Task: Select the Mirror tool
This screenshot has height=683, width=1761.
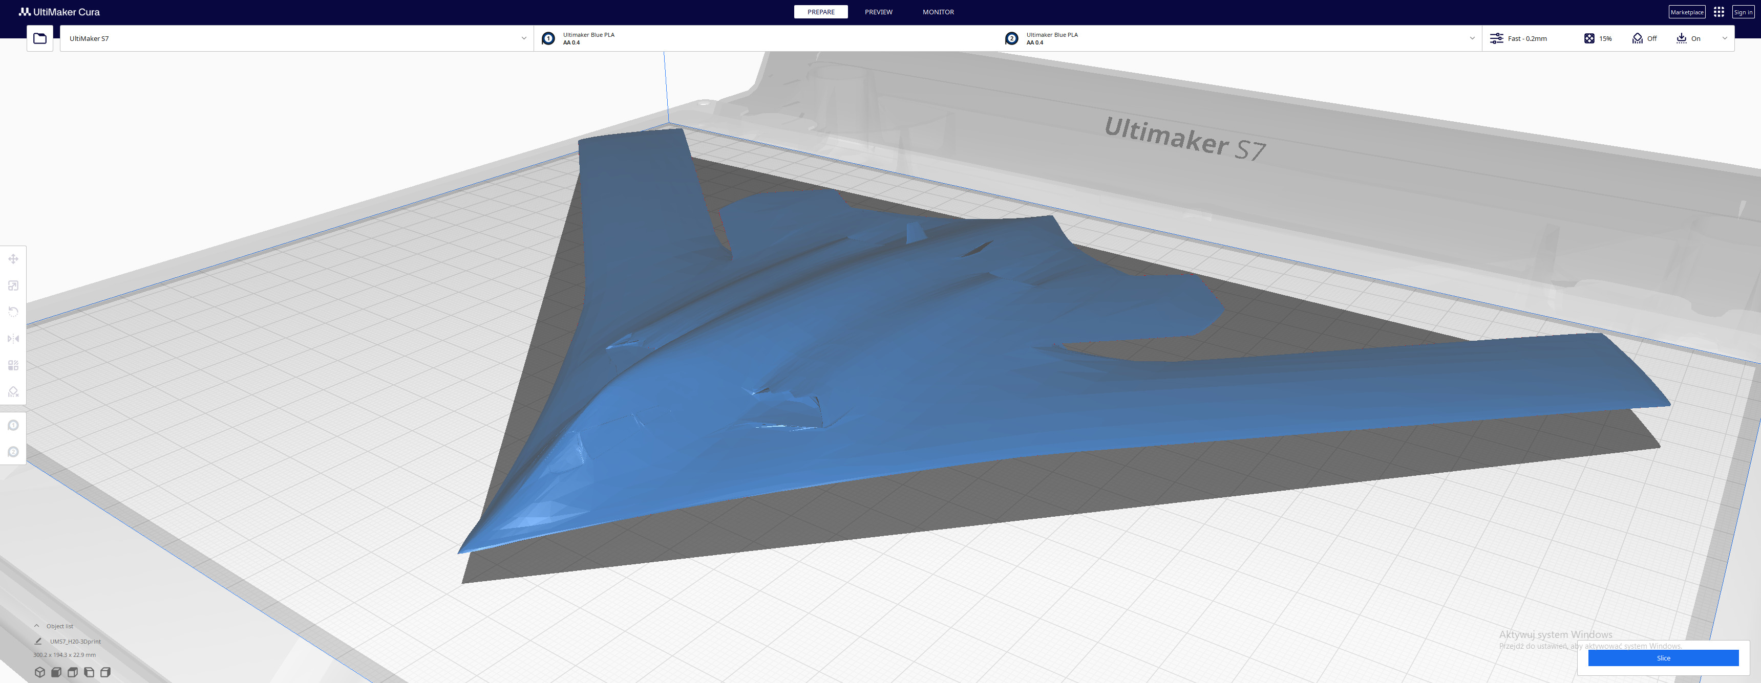Action: pyautogui.click(x=13, y=339)
